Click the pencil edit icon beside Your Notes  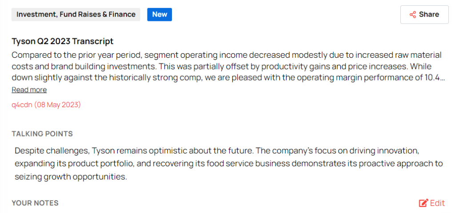[x=423, y=203]
